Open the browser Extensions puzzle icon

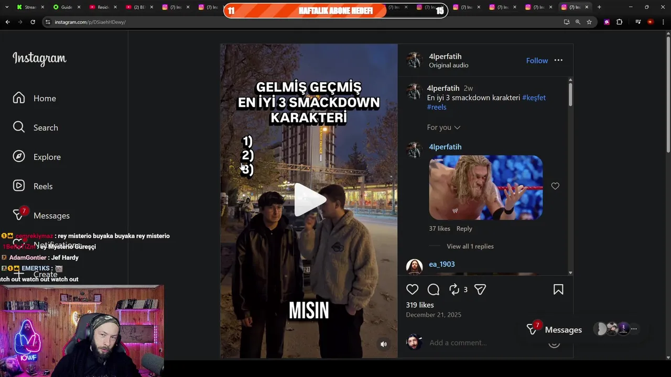[x=619, y=22]
